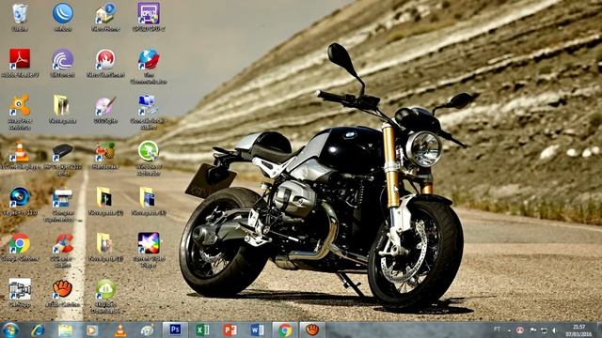
Task: Open the Windows Start menu orb
Action: pyautogui.click(x=10, y=330)
